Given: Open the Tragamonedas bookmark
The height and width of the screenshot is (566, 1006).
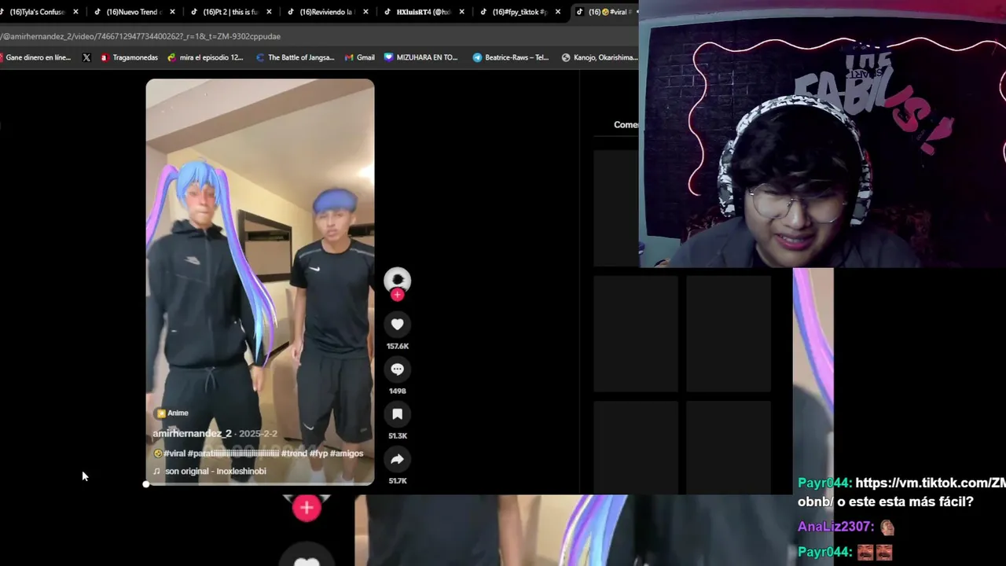Looking at the screenshot, I should [129, 57].
